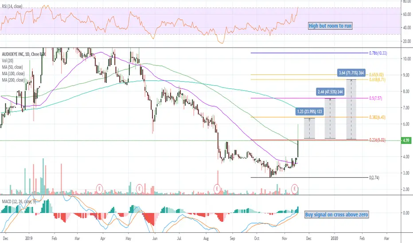Select the 1.23 (23.99%) 123 price target label
Viewport: 413px width, 243px height.
coord(309,111)
